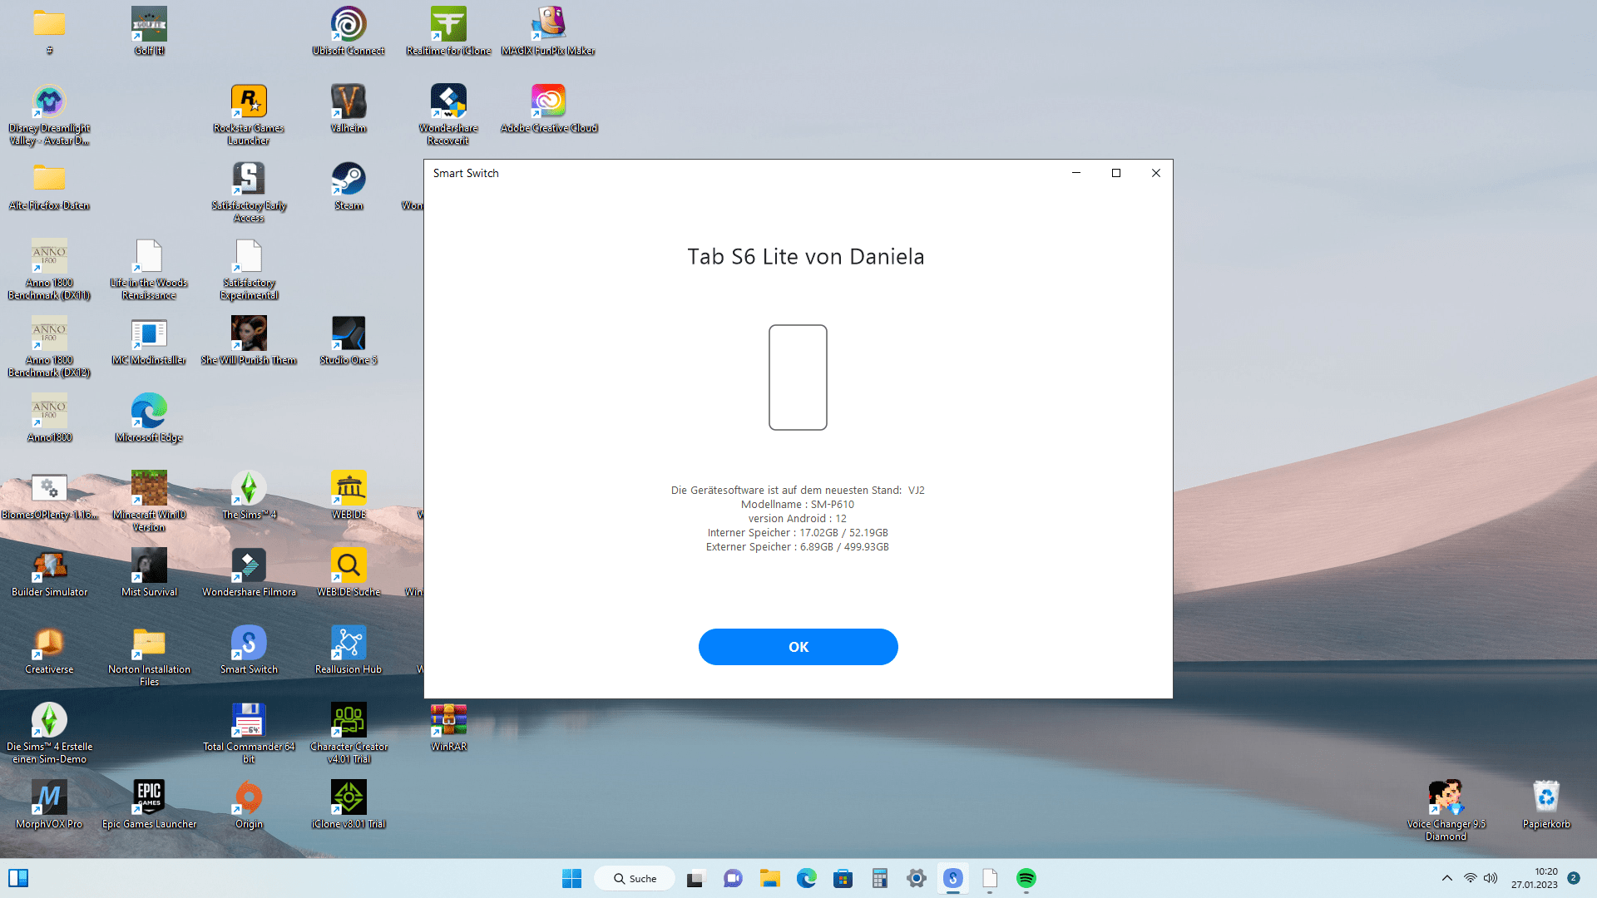
Task: Select the Adobe Creative Cloud icon
Action: [x=548, y=109]
